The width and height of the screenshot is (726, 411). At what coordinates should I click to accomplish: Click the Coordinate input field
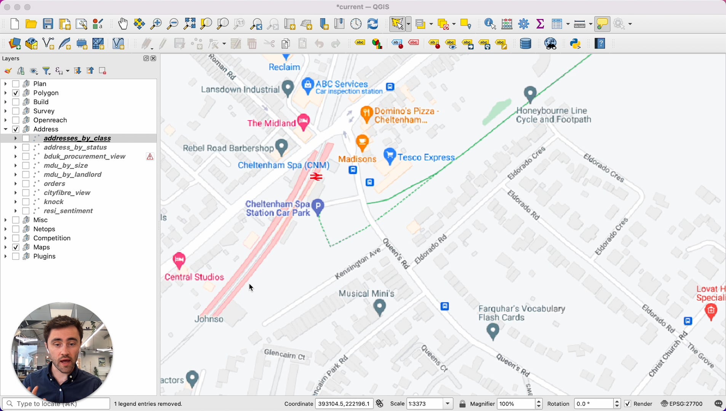tap(344, 404)
